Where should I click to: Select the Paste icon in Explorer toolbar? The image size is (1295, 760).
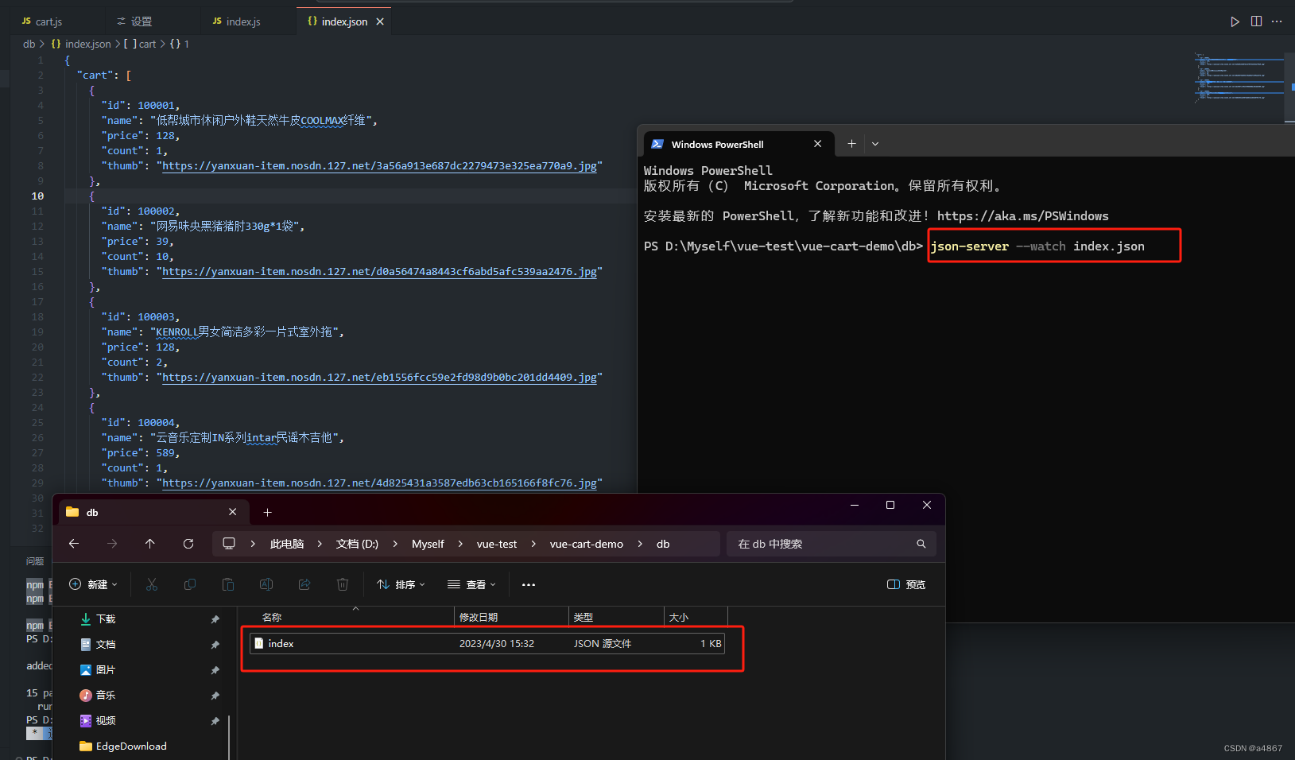click(228, 584)
